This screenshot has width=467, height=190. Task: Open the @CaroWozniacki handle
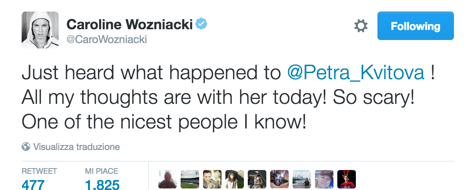(x=107, y=40)
